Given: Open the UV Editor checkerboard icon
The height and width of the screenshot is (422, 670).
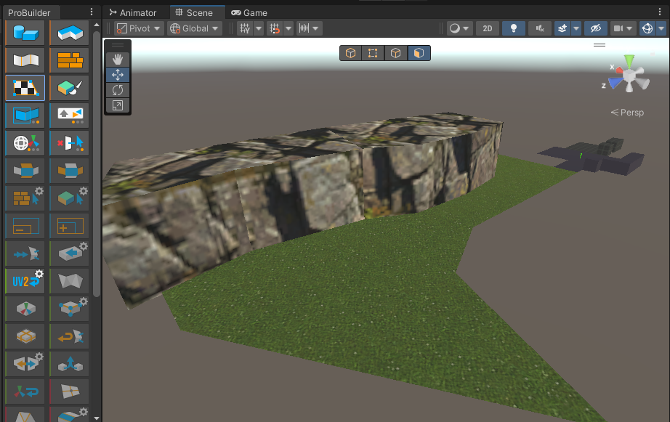Looking at the screenshot, I should pos(25,88).
